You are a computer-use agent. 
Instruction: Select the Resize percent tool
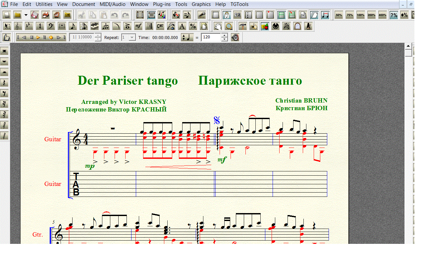click(x=193, y=26)
